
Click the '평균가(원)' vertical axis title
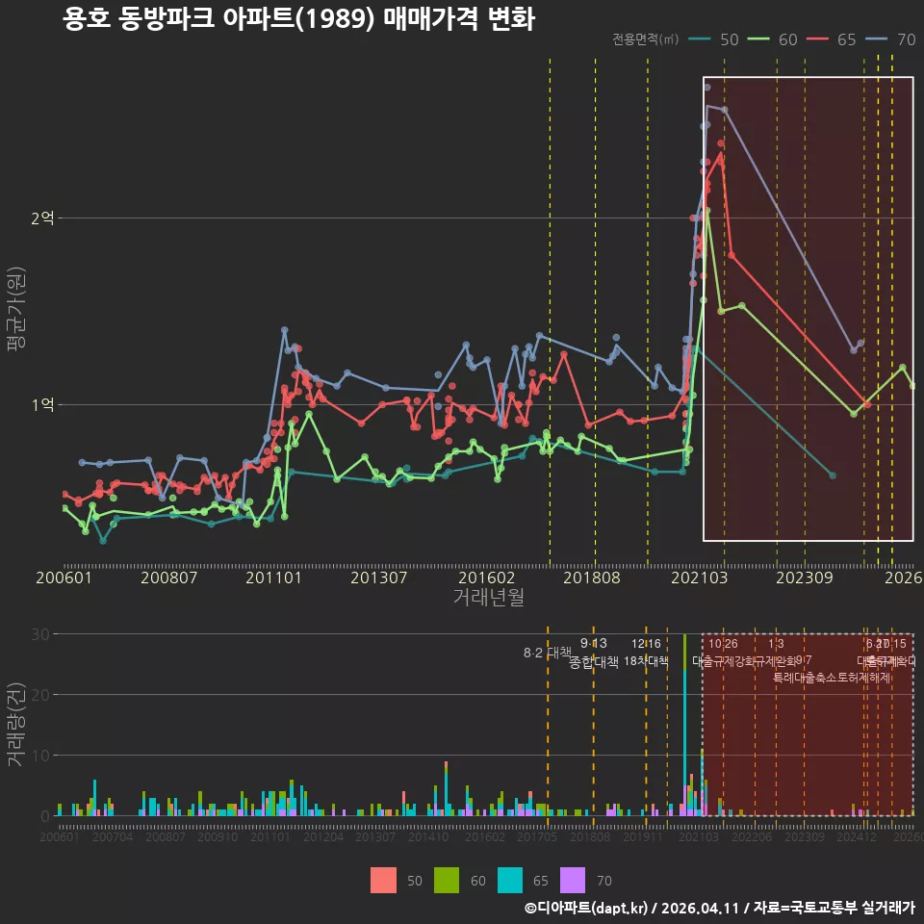[x=16, y=309]
